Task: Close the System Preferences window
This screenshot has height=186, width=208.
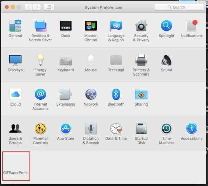Action: (x=7, y=7)
